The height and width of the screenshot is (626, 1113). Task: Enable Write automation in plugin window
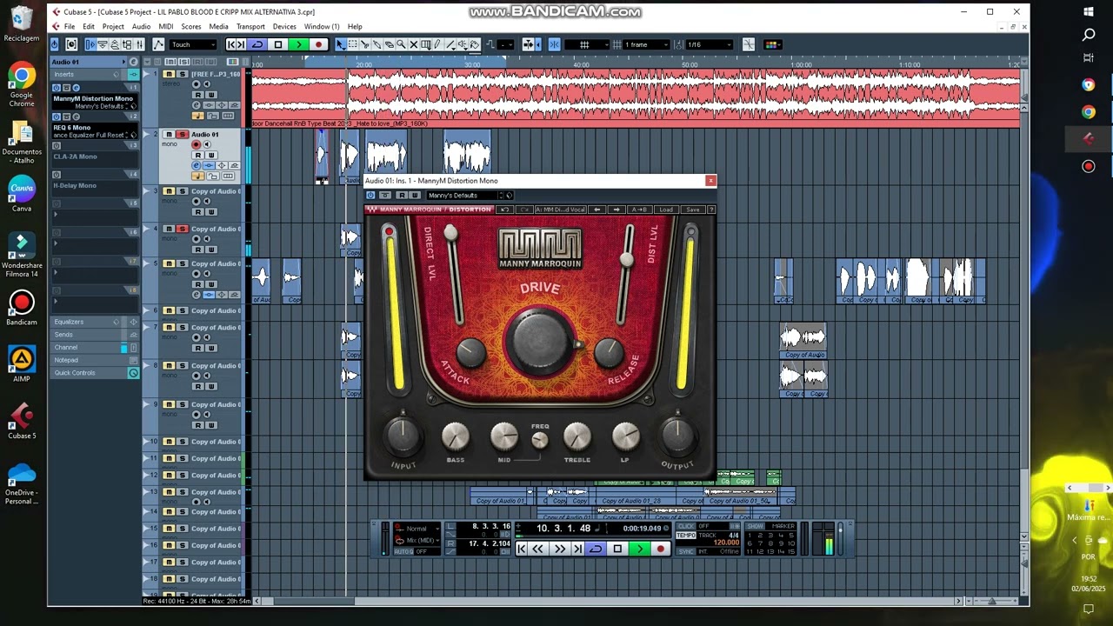click(415, 196)
